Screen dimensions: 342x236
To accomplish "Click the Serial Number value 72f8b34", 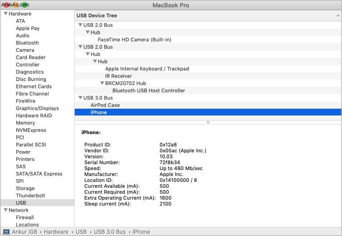I will pos(170,162).
